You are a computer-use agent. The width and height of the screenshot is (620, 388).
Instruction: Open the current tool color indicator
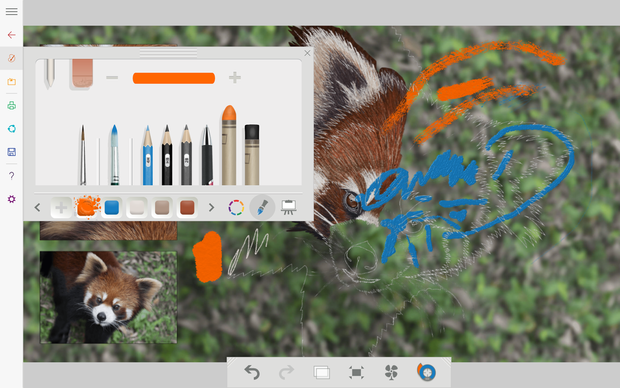427,372
